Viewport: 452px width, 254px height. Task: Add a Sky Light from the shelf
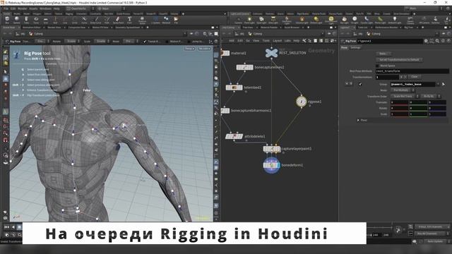[344, 20]
